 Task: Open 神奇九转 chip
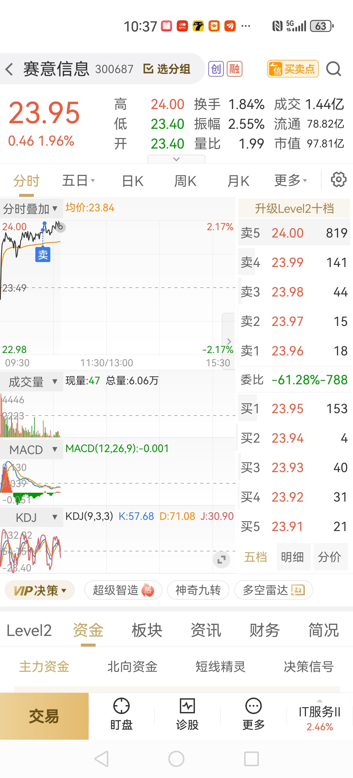pyautogui.click(x=198, y=590)
